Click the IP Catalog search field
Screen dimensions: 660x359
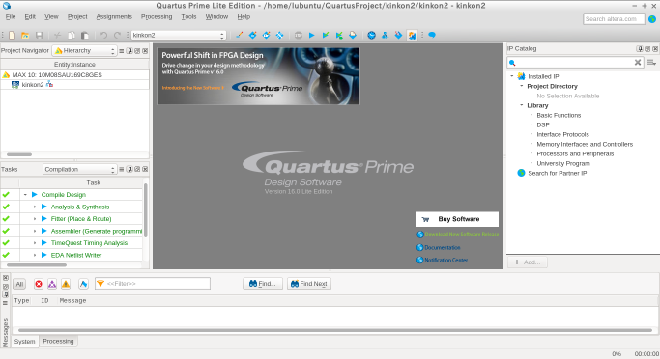575,62
